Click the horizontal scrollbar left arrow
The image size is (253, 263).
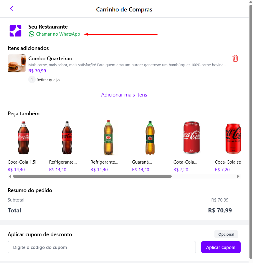[x=10, y=177]
